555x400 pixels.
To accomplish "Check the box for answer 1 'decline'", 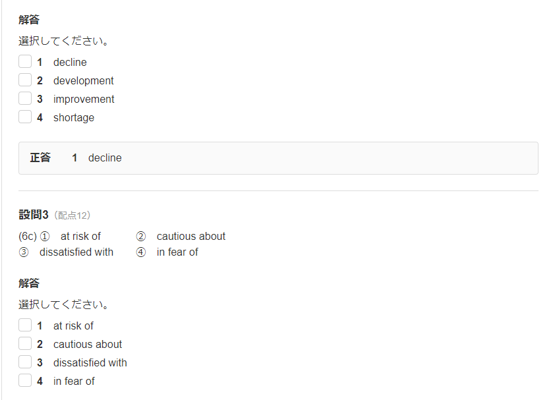I will coord(25,62).
